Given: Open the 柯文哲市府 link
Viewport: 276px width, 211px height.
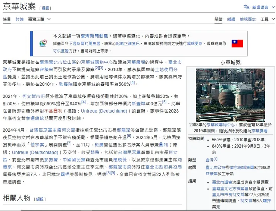Looking at the screenshot, I should [x=34, y=96].
